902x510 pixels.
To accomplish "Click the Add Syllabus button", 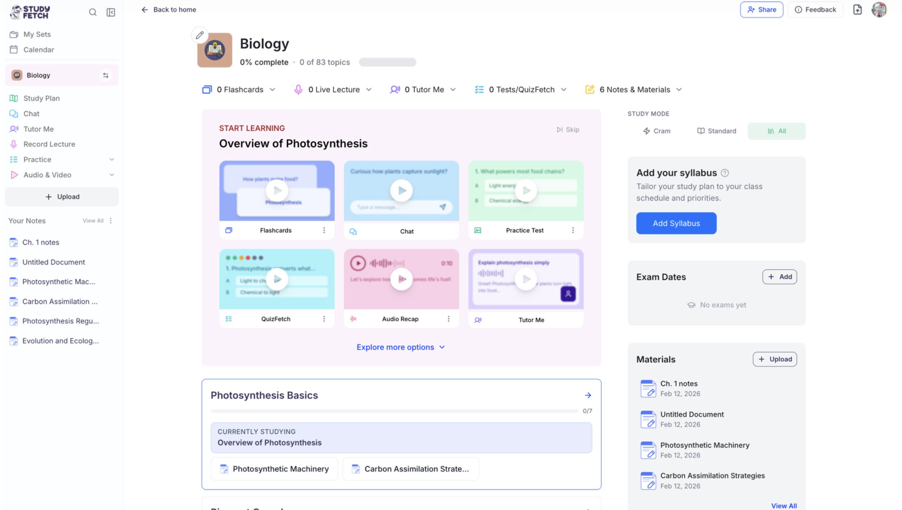I will pyautogui.click(x=676, y=223).
